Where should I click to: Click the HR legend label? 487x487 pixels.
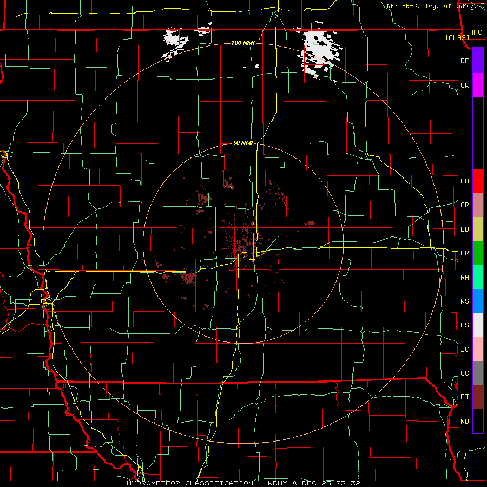(464, 253)
